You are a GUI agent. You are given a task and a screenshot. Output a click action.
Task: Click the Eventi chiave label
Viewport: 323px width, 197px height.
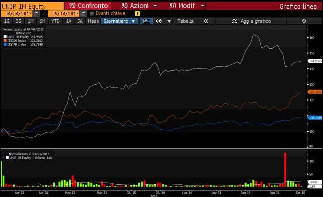(111, 14)
